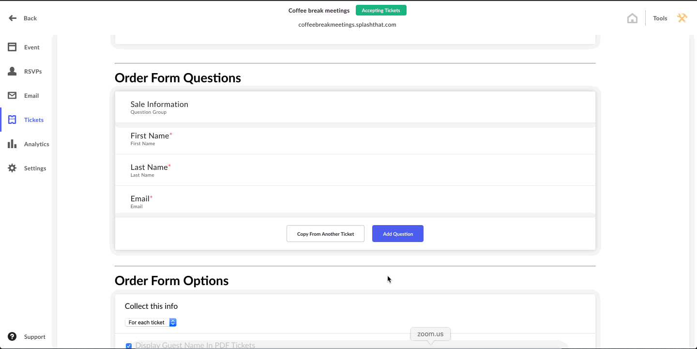This screenshot has height=349, width=697.
Task: Click the Support question mark icon
Action: click(x=12, y=336)
